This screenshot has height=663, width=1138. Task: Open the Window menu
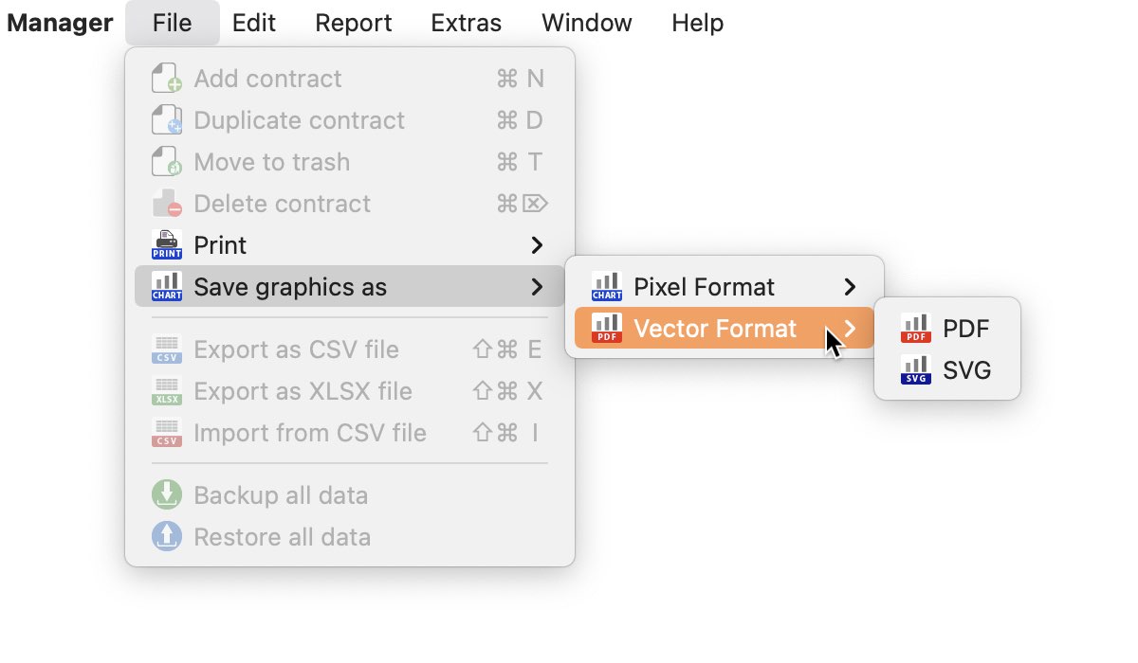tap(587, 23)
